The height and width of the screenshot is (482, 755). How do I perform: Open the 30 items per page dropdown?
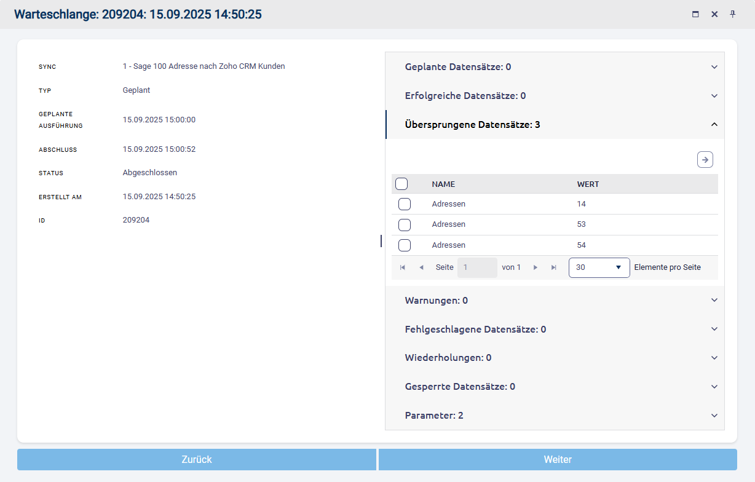click(599, 267)
